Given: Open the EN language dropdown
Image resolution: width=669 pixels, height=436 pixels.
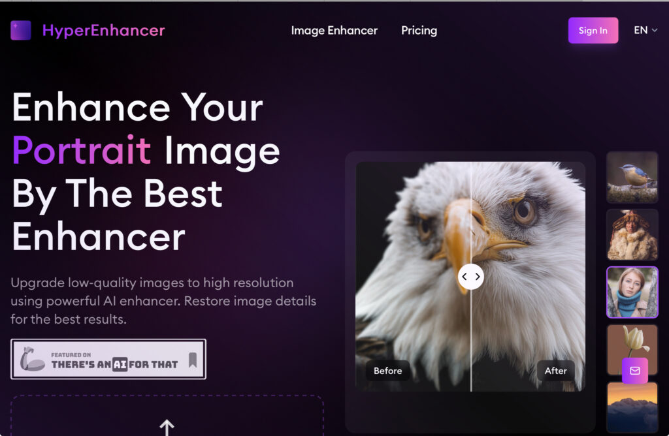Looking at the screenshot, I should (645, 30).
